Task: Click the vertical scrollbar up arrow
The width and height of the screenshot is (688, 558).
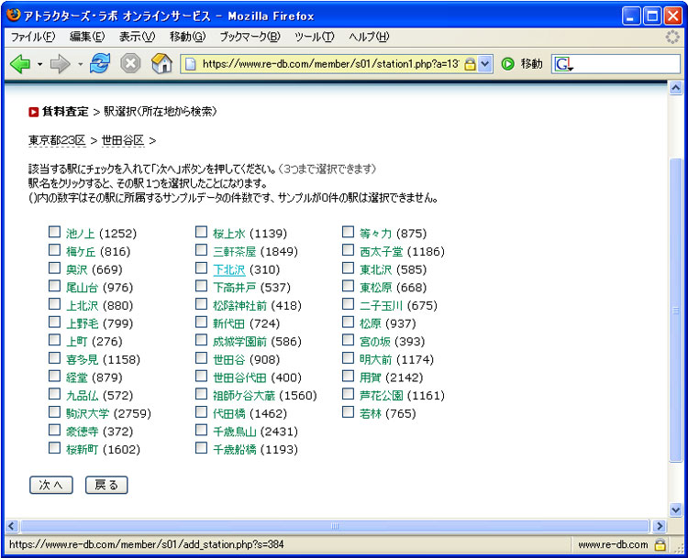Action: pyautogui.click(x=676, y=88)
